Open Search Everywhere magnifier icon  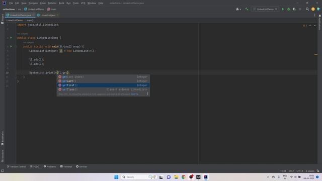point(307,9)
